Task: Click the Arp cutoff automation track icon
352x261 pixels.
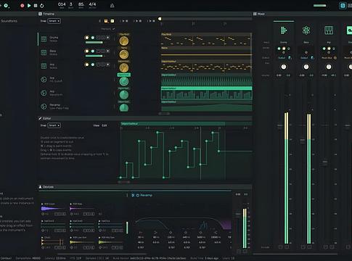Action: pyautogui.click(x=44, y=80)
